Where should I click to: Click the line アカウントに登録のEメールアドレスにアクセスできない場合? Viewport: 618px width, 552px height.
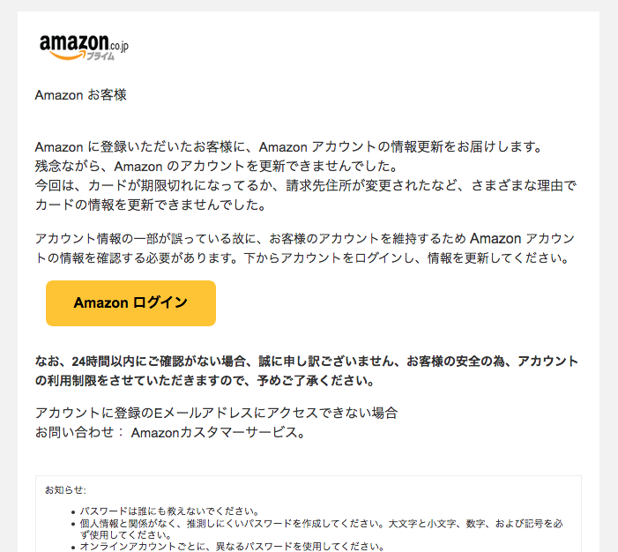[x=216, y=413]
